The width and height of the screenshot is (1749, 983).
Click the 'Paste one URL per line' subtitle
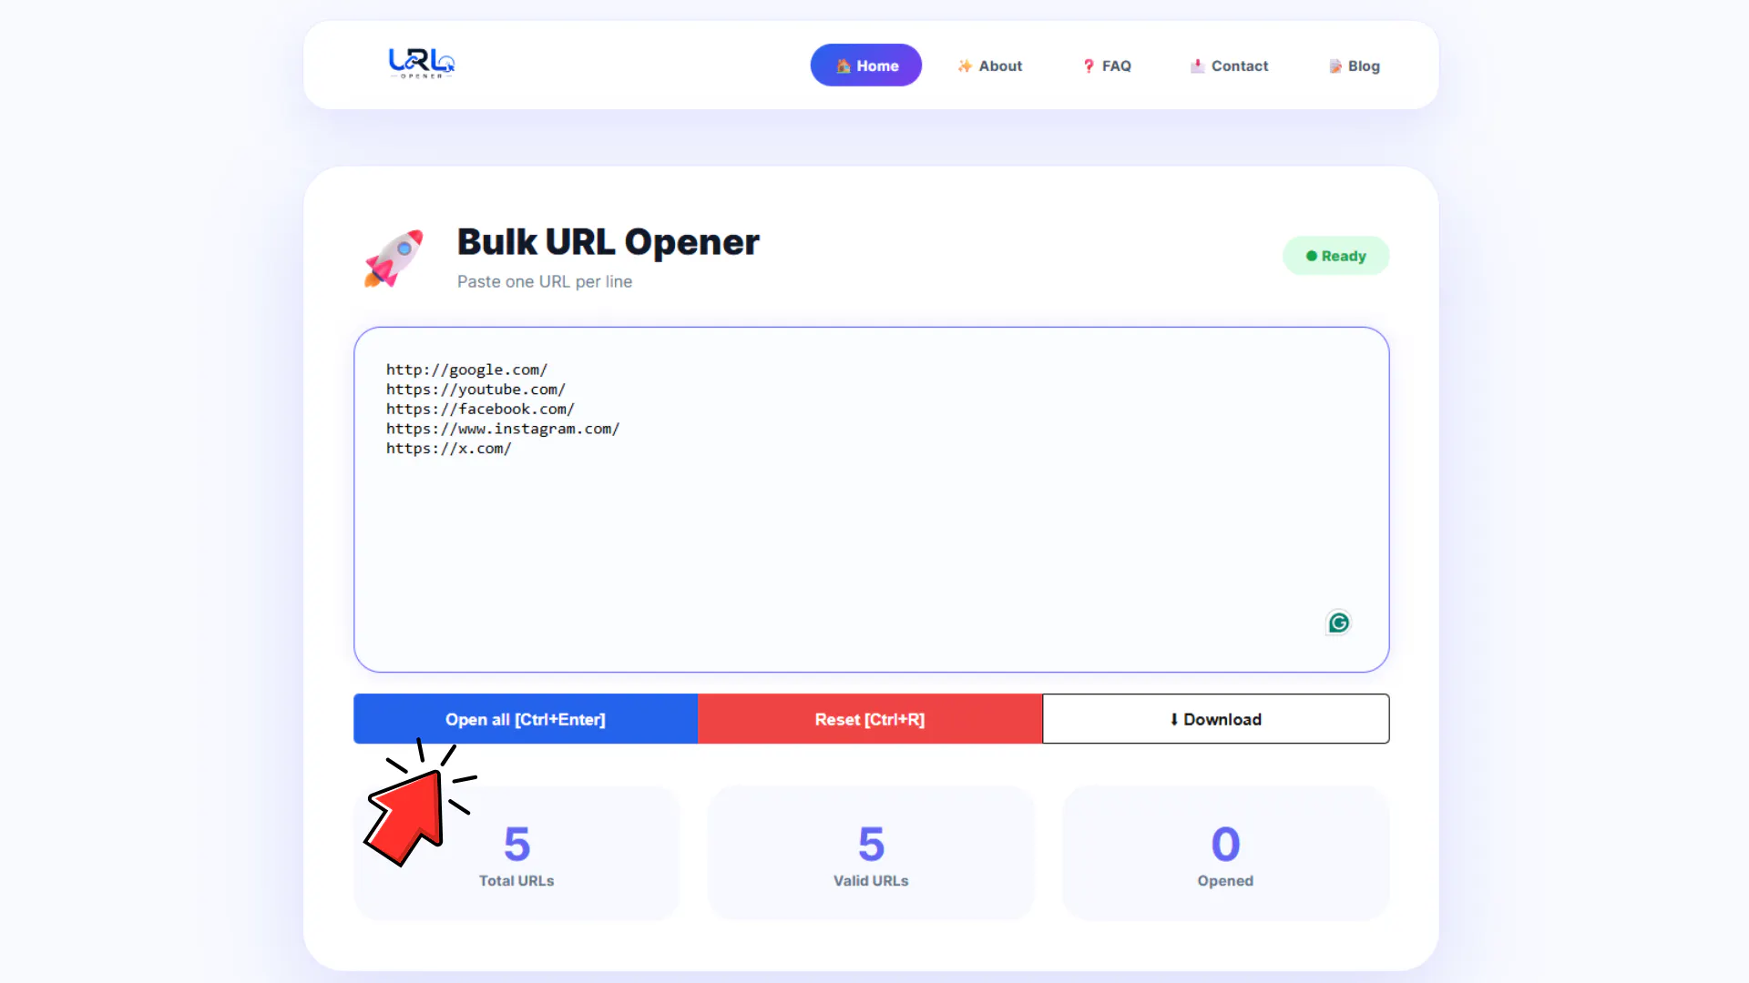point(545,282)
